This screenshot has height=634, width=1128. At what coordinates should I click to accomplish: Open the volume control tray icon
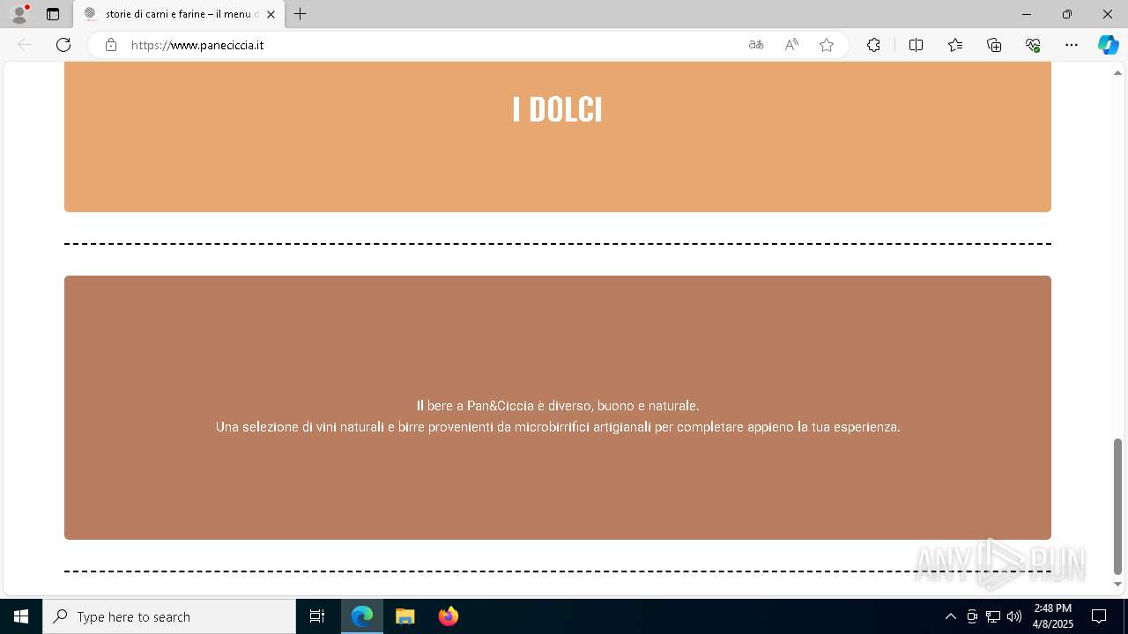(1014, 616)
